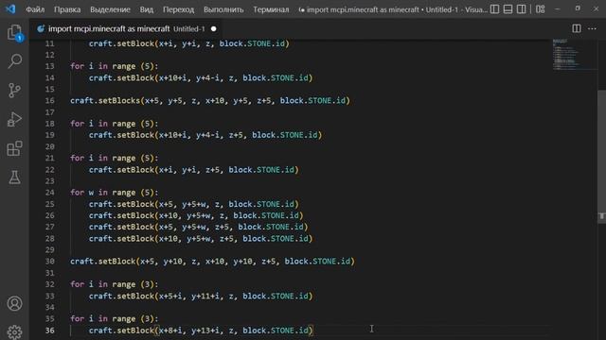Open Run and Debug view
Image resolution: width=606 pixels, height=340 pixels.
[15, 120]
